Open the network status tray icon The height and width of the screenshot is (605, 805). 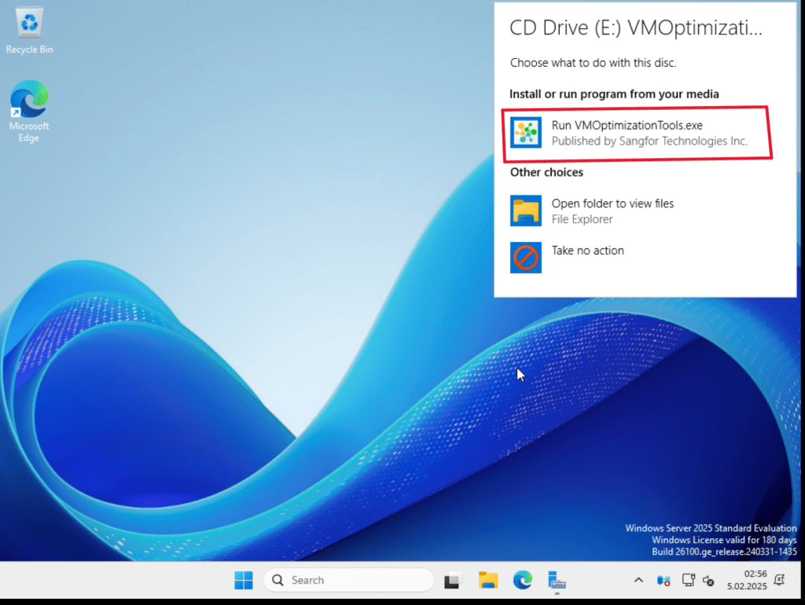click(x=688, y=581)
